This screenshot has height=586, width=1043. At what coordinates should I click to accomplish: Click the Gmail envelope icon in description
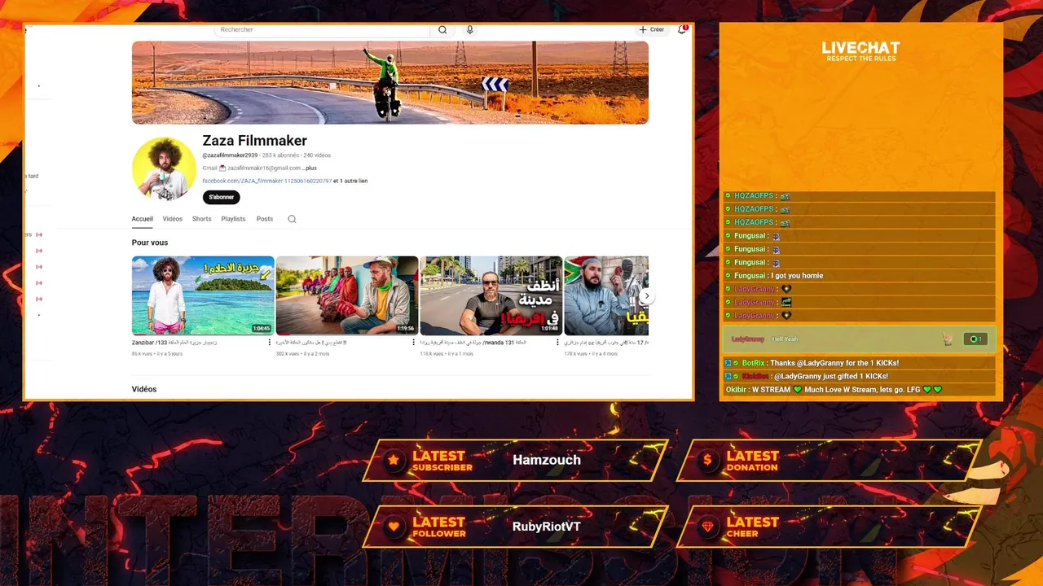pyautogui.click(x=222, y=168)
